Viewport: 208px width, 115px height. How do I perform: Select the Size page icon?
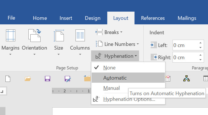tap(59, 35)
